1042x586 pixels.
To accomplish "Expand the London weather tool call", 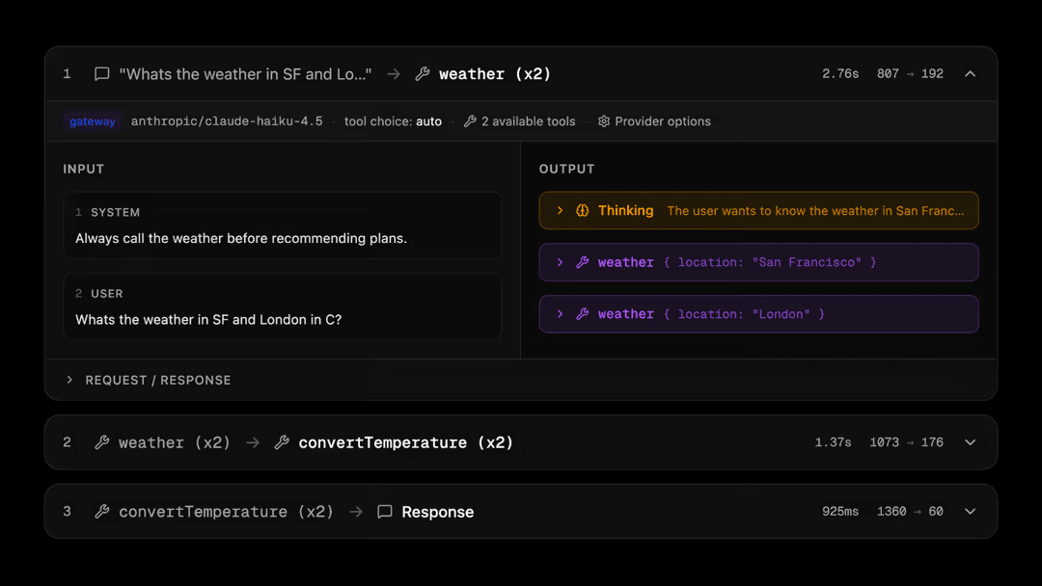I will coord(560,314).
